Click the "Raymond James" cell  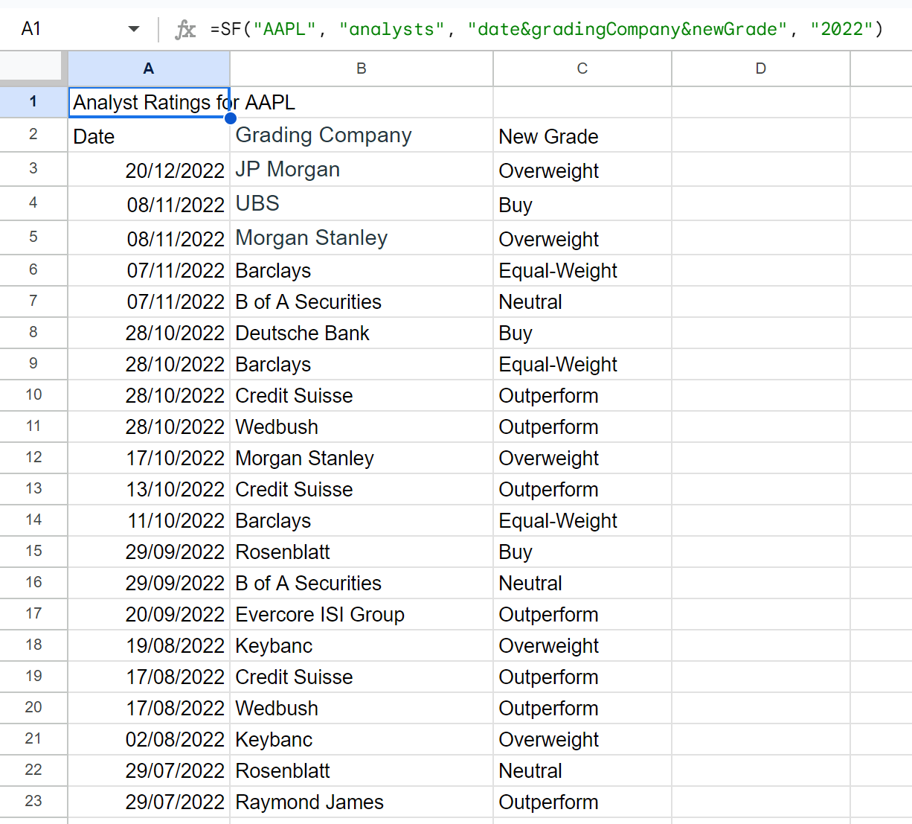(362, 802)
